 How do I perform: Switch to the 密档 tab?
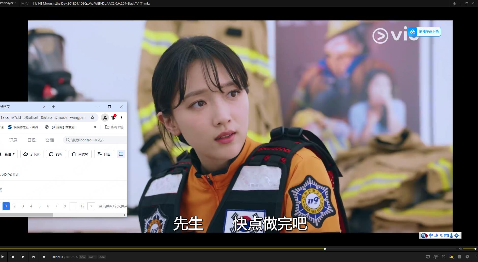click(50, 140)
